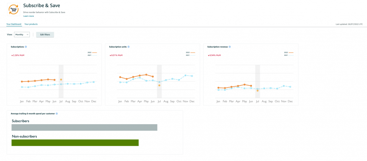Select May 2022 point in Subscription units chart

click(146, 74)
